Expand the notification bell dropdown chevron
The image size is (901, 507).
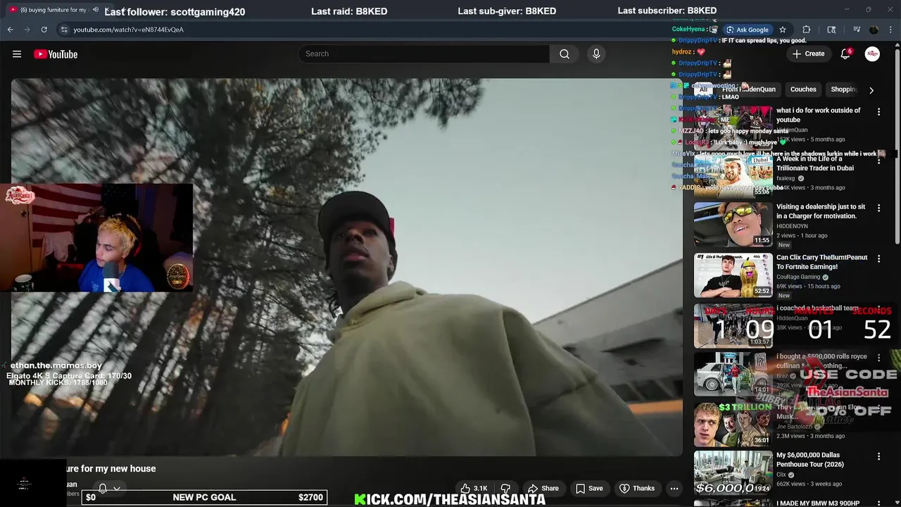click(117, 488)
